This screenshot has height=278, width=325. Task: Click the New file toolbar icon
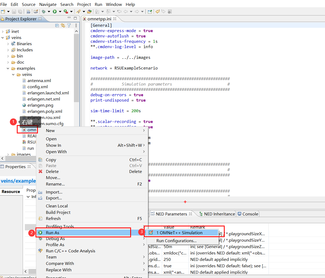[3, 11]
